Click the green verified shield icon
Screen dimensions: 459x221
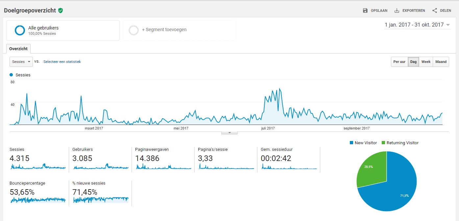60,10
